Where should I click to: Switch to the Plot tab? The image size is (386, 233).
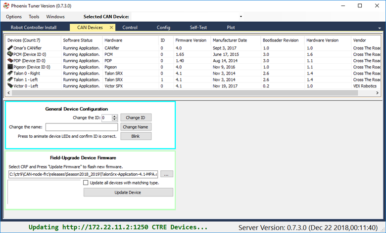(231, 28)
